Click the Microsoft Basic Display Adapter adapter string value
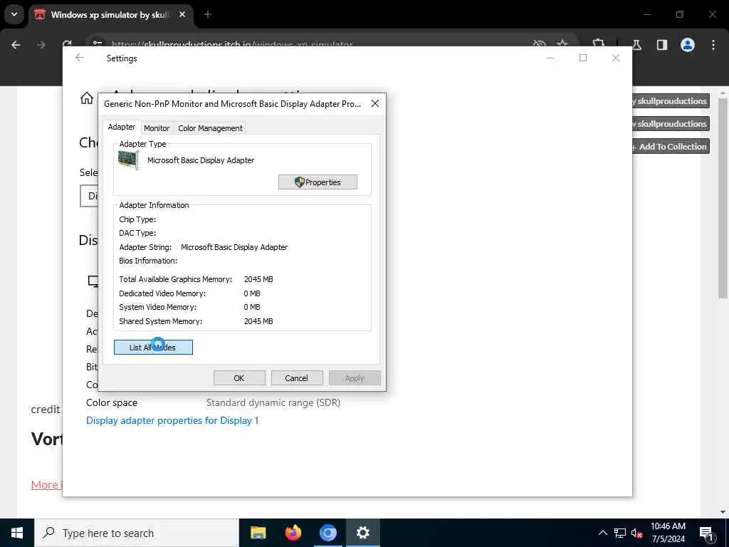The height and width of the screenshot is (547, 729). click(x=234, y=247)
